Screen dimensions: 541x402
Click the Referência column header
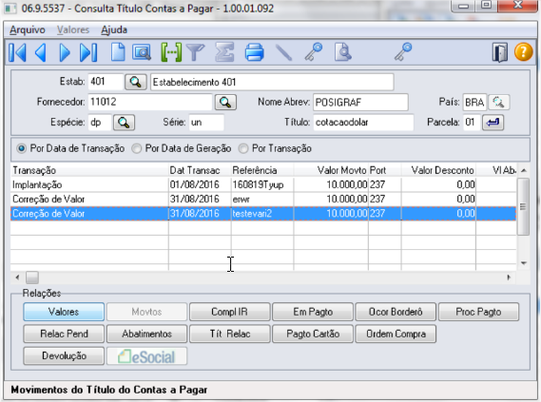click(x=262, y=170)
